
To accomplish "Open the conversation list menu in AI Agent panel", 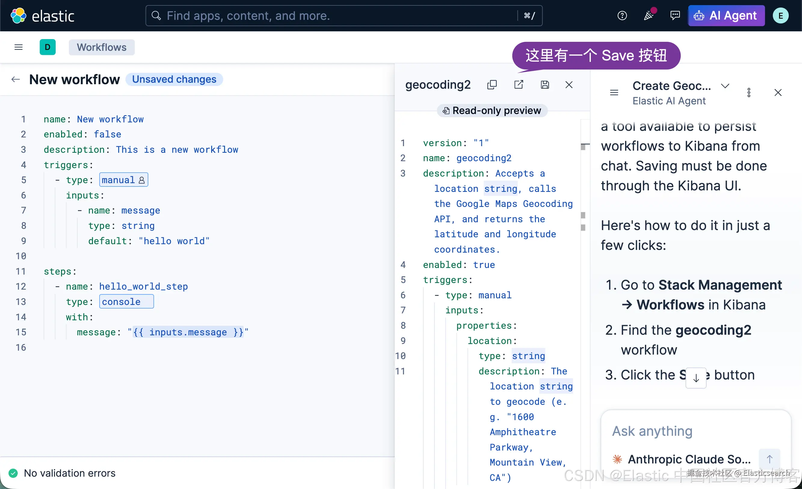I will (x=614, y=93).
